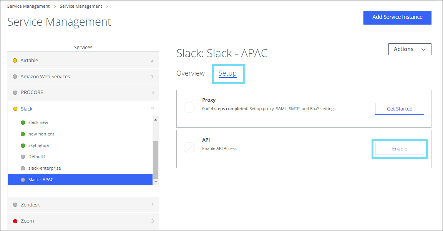This screenshot has height=231, width=443.
Task: Click the '0 of 4 steps completed' text
Action: point(225,109)
